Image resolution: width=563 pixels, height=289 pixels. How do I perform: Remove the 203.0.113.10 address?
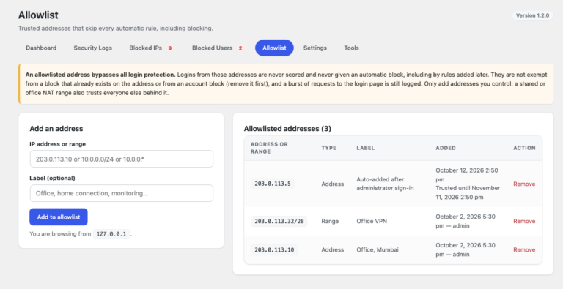pos(524,250)
